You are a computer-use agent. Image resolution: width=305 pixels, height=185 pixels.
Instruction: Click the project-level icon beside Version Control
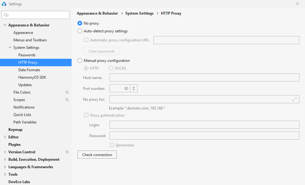coord(67,152)
